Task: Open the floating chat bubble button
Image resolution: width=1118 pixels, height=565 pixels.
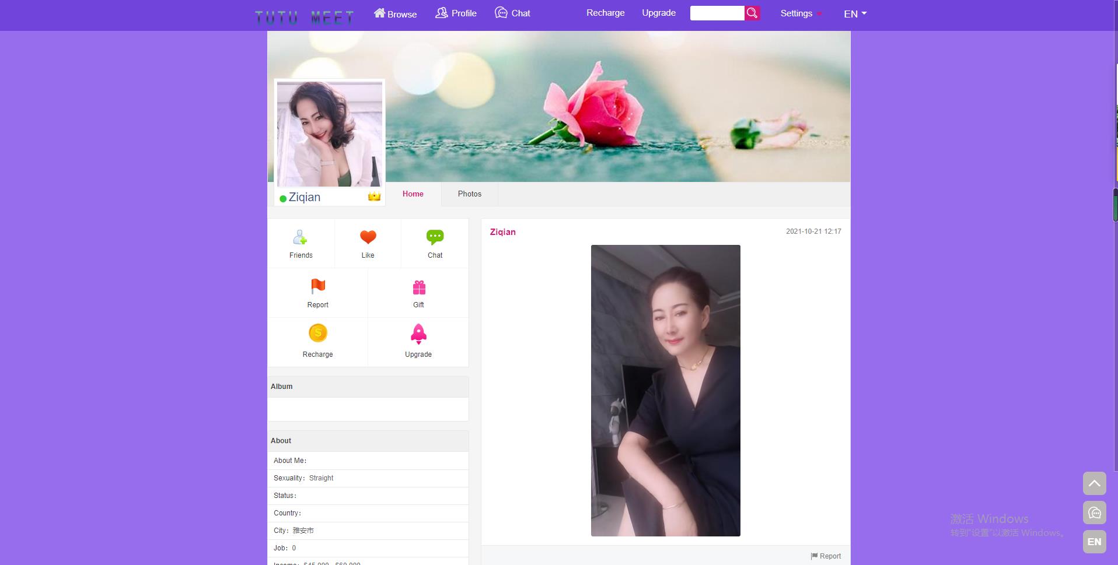Action: 1094,513
